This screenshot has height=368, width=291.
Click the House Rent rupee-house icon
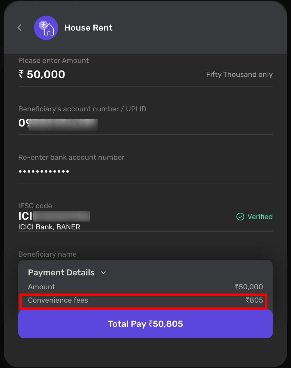point(46,28)
